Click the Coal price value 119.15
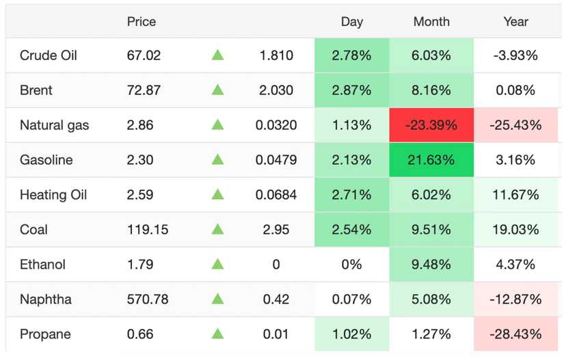This screenshot has width=564, height=357. (x=147, y=230)
